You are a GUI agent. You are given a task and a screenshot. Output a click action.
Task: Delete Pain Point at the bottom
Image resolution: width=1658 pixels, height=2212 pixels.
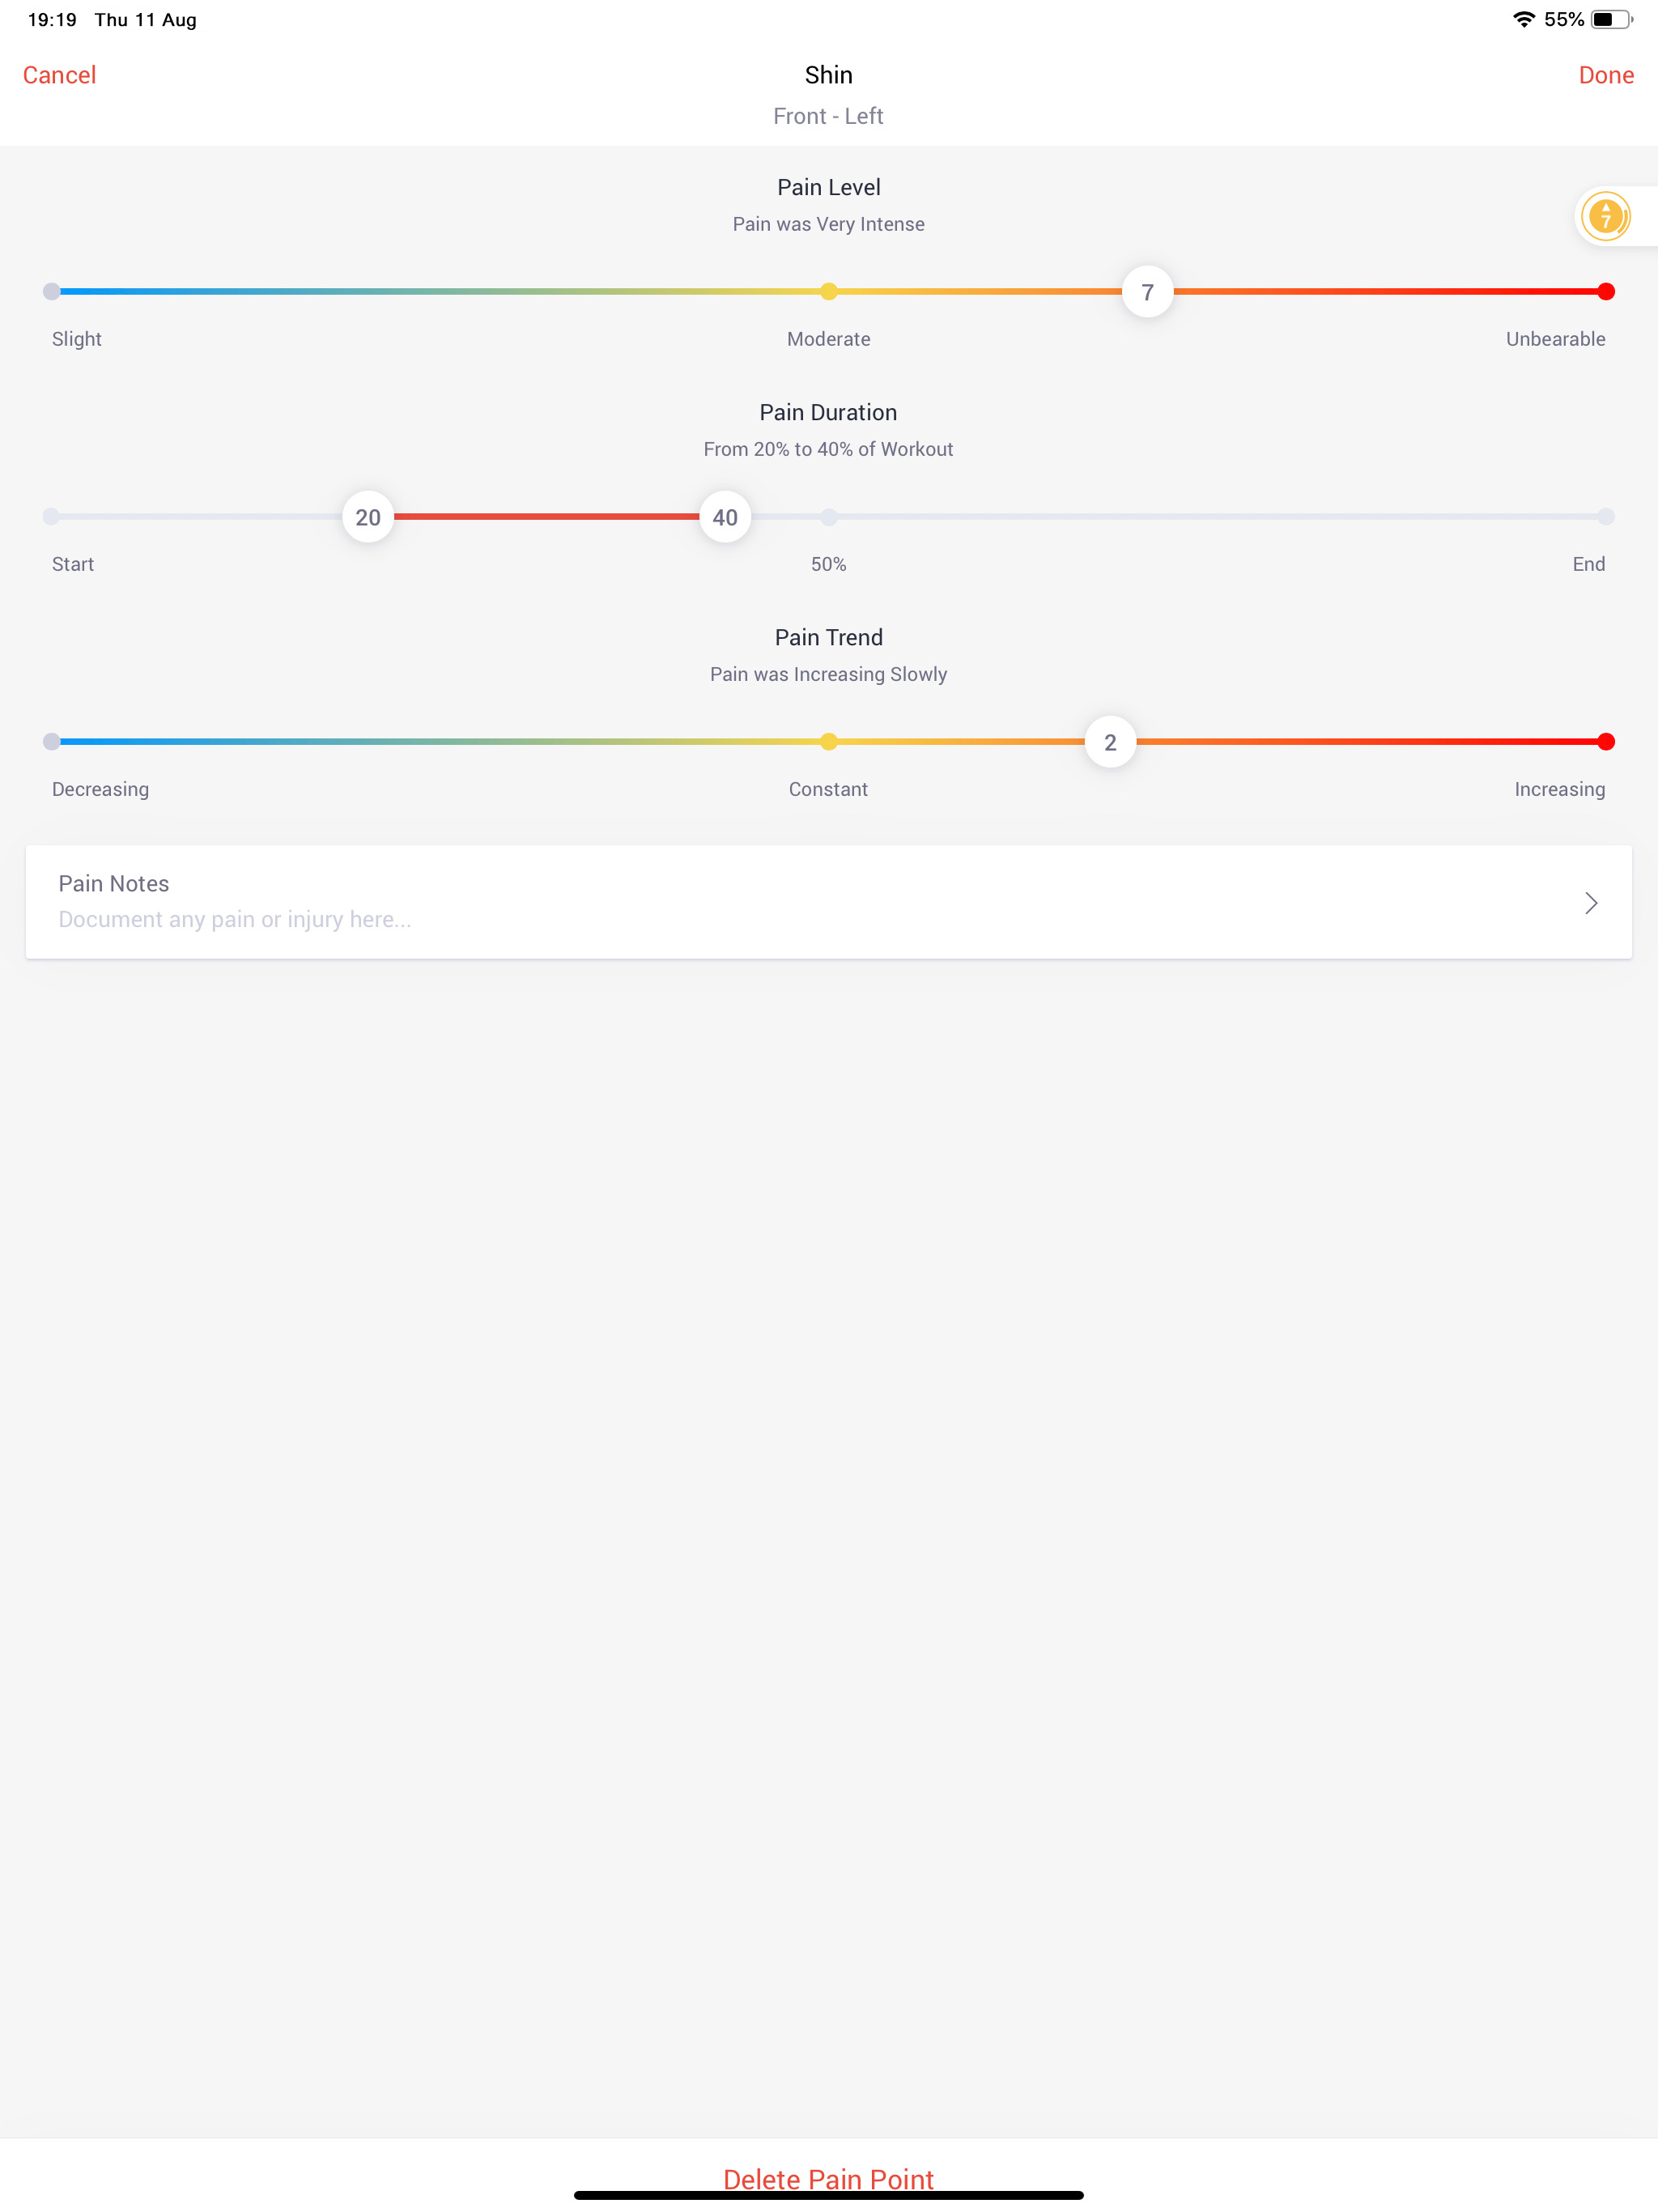point(828,2178)
